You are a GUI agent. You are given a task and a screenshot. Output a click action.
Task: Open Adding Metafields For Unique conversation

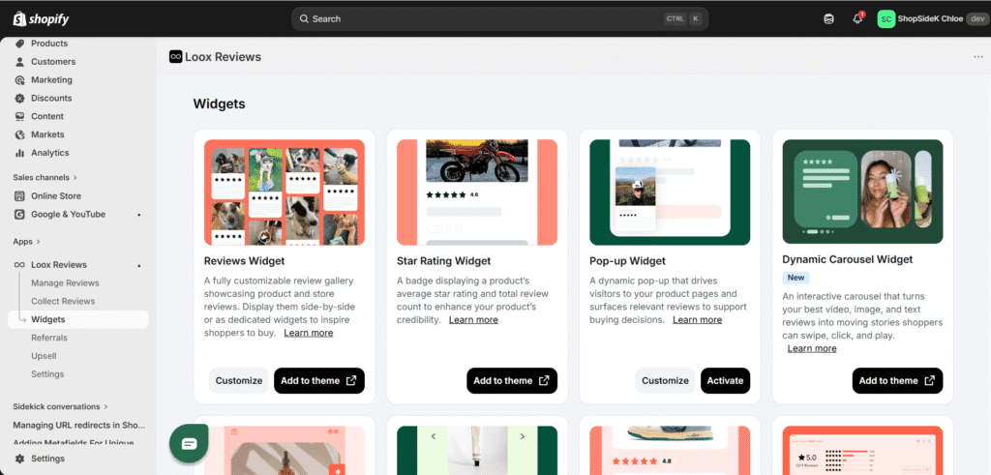(74, 442)
